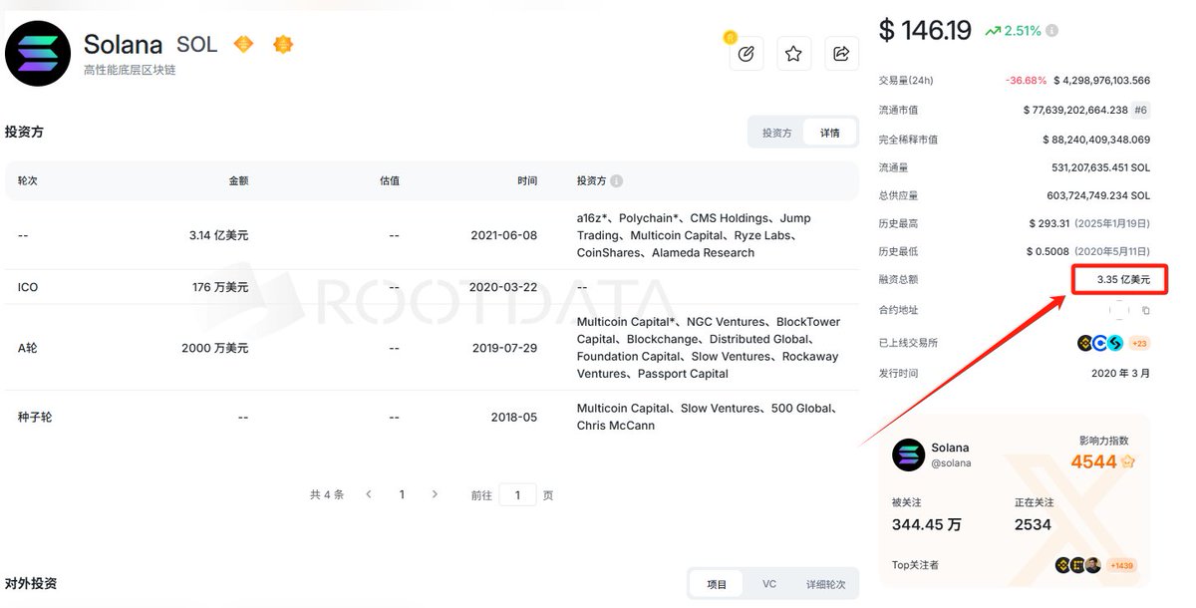Screen dimensions: 1196x608
Task: Open the person-photo avatar among Top关注者
Action: [x=1093, y=565]
